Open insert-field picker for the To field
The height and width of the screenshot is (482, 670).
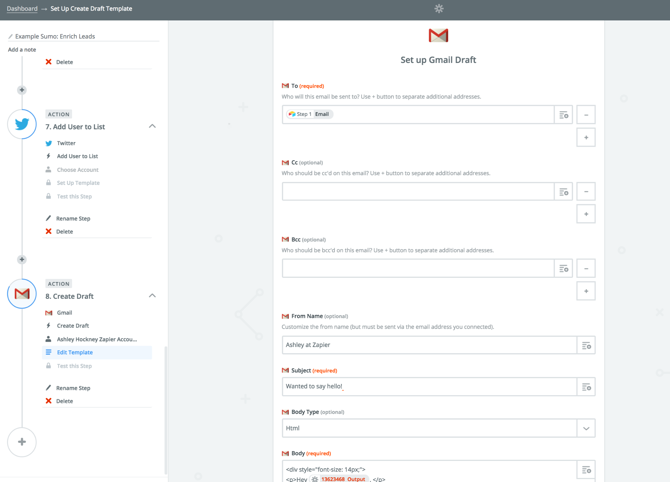(x=563, y=115)
